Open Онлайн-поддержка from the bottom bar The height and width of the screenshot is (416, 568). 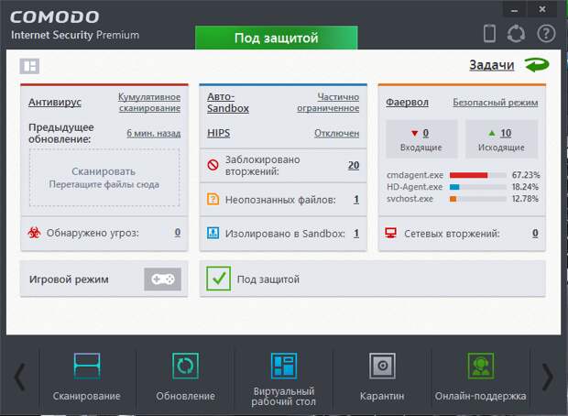pos(480,377)
